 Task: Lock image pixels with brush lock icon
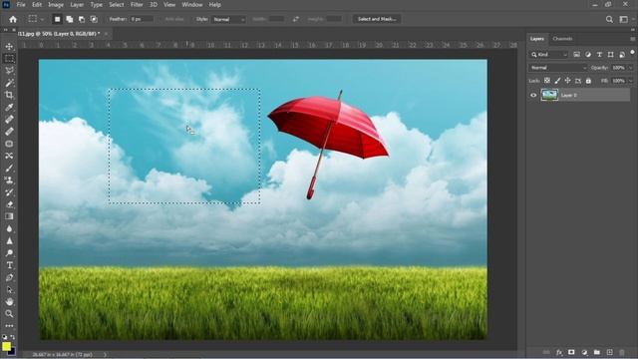(x=557, y=81)
